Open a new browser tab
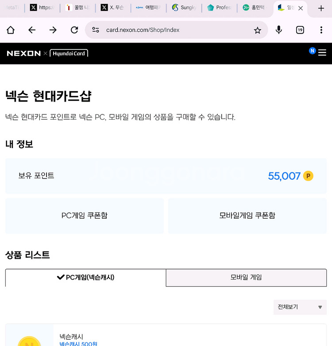Viewport: 332px width, 346px height. (321, 8)
